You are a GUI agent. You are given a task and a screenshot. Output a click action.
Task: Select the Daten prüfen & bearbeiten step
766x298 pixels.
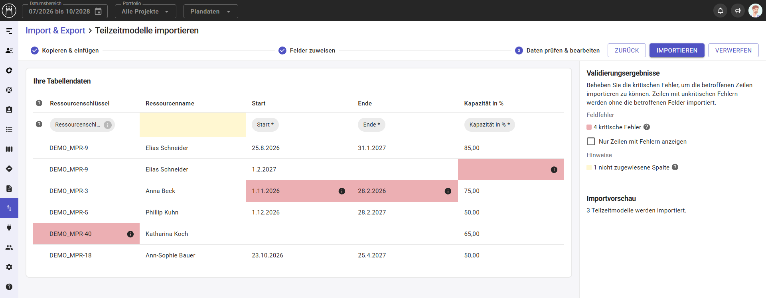[557, 51]
